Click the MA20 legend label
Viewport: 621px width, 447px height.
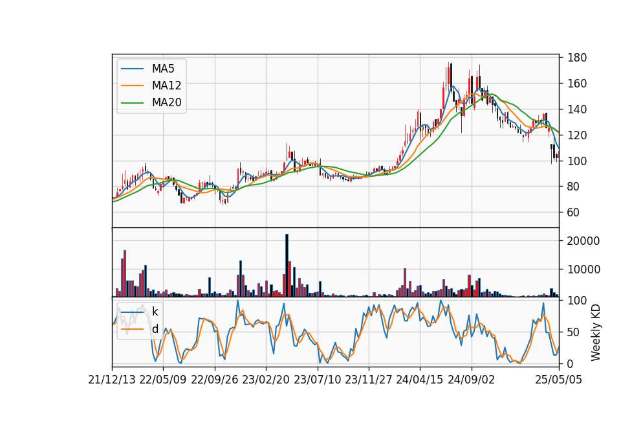click(166, 103)
